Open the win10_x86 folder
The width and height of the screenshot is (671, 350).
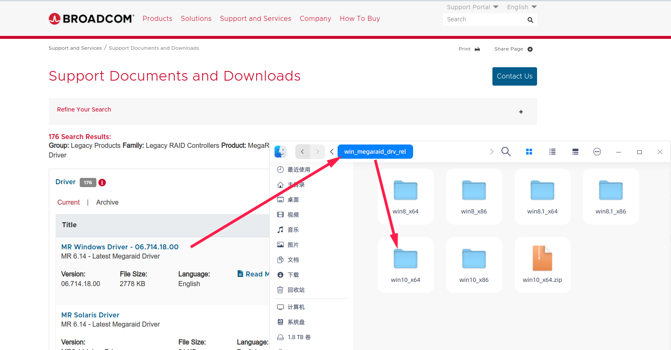(474, 265)
